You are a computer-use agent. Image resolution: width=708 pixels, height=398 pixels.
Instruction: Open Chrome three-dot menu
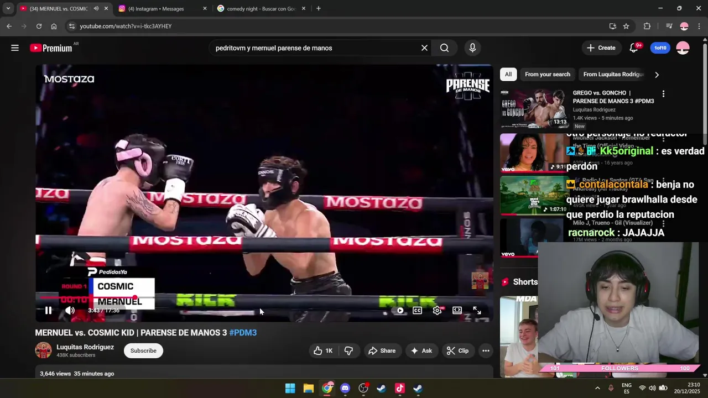(x=700, y=26)
